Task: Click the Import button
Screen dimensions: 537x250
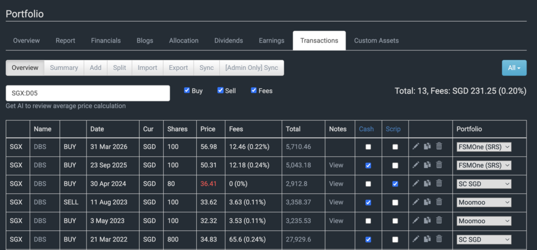Action: coord(147,68)
